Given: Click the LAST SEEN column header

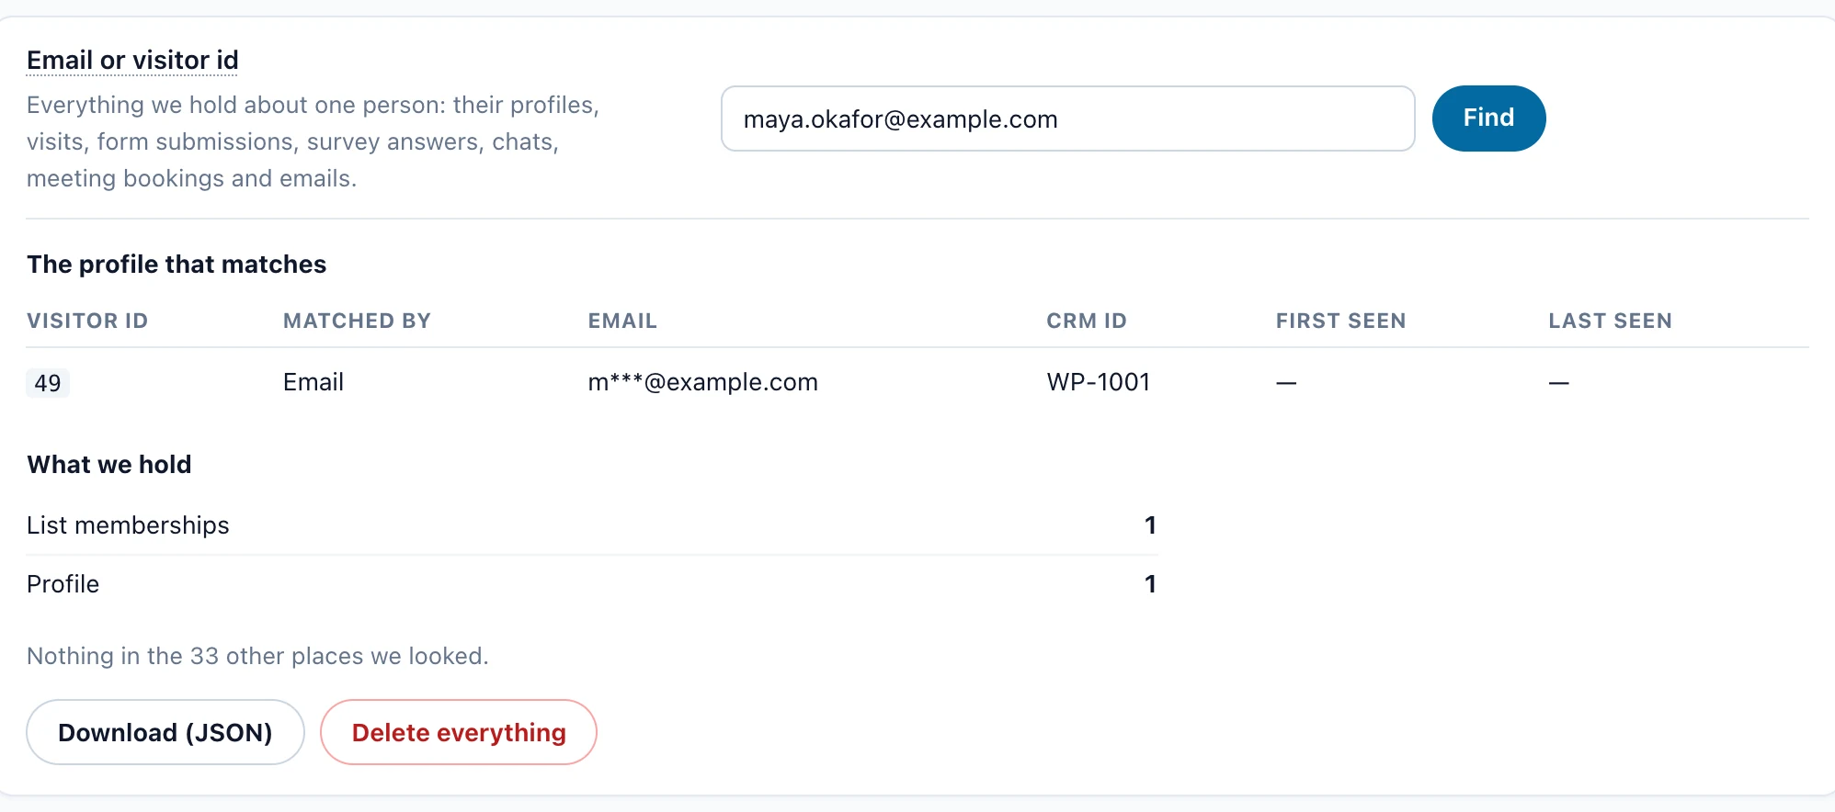Looking at the screenshot, I should 1610,321.
